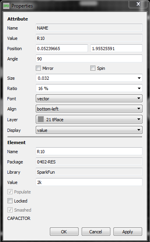Click the Attribute Value field R10

click(x=89, y=38)
